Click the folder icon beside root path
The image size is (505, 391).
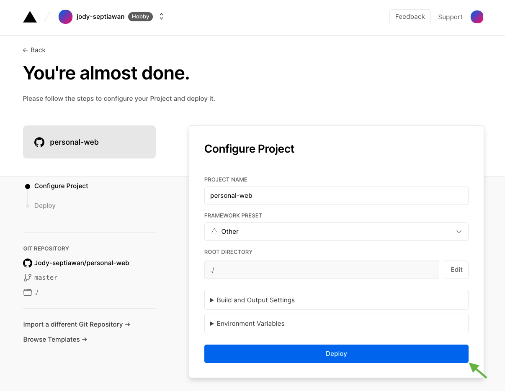point(28,292)
